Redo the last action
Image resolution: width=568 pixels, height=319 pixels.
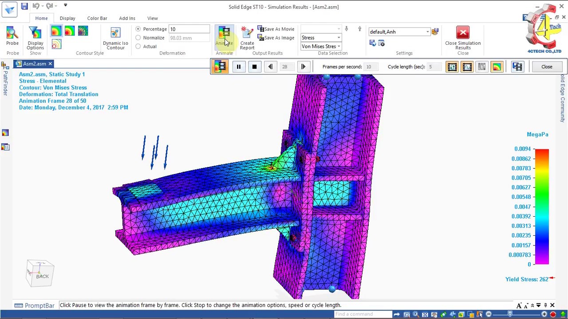click(49, 6)
